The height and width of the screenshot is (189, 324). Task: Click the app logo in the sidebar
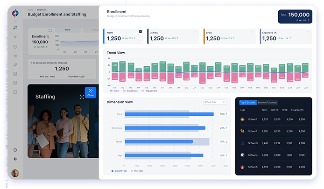point(15,13)
